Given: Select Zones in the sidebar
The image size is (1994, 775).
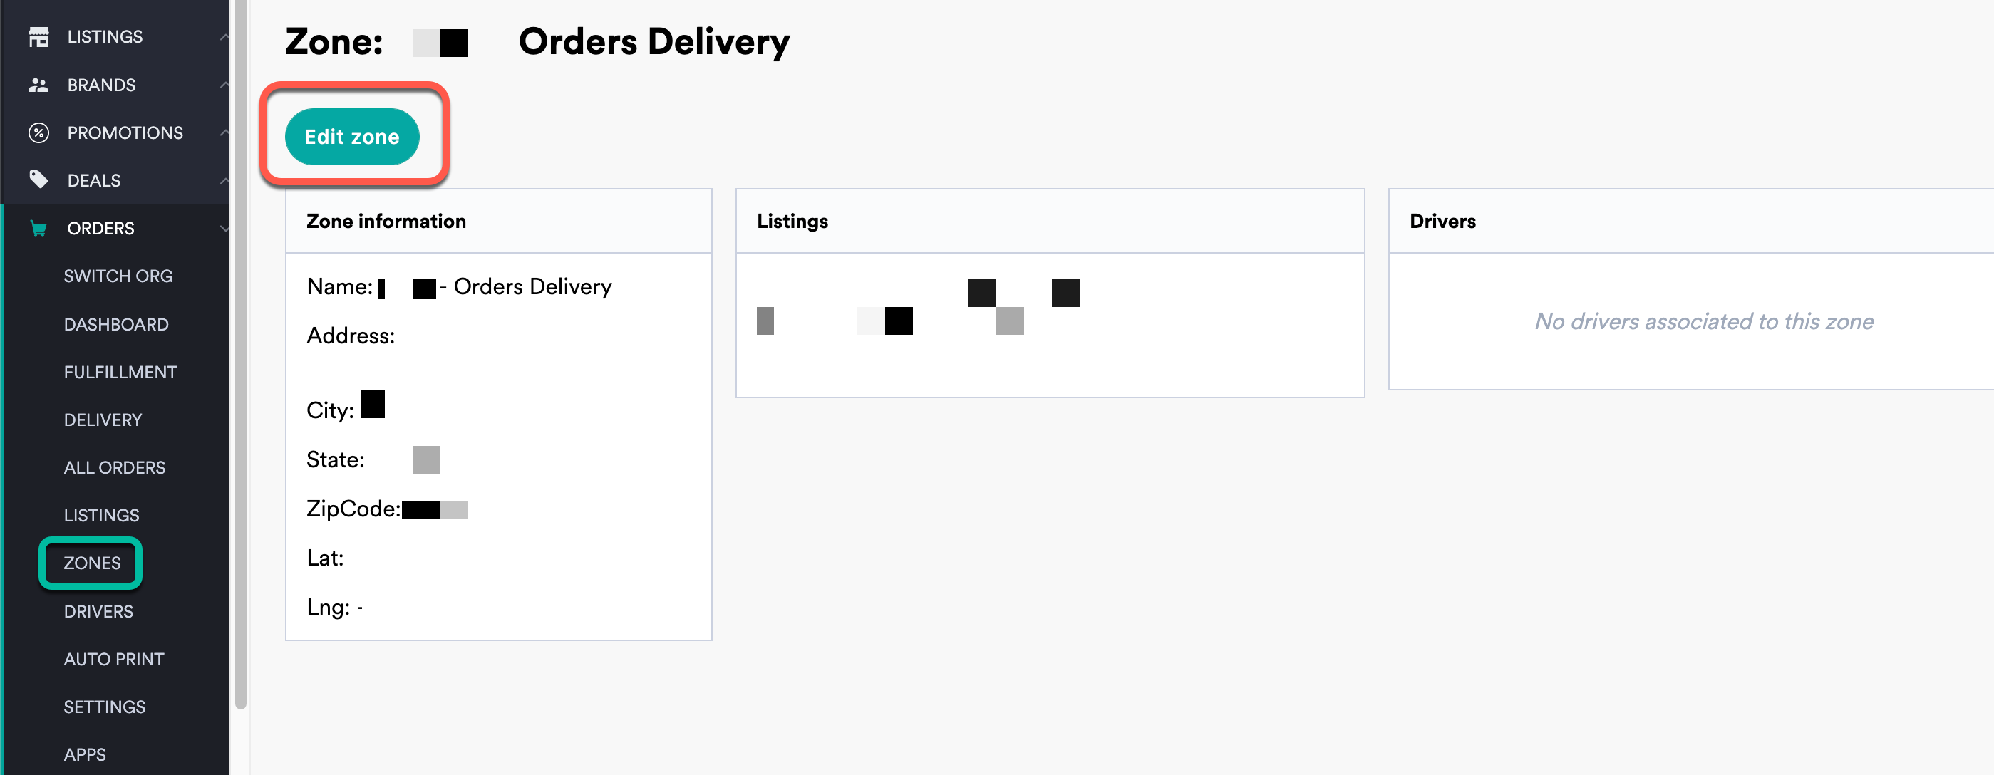Looking at the screenshot, I should point(91,562).
